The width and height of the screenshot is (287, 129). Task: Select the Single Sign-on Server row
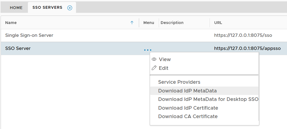click(29, 35)
